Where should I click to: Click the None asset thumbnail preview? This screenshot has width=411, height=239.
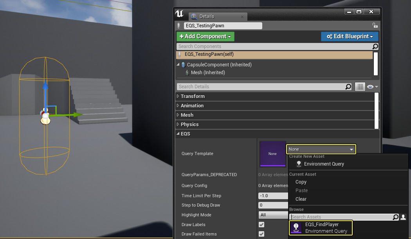point(272,154)
